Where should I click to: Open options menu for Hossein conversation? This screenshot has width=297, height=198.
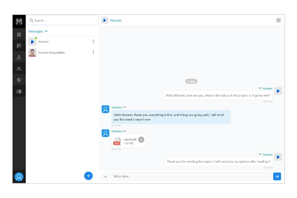coord(93,42)
